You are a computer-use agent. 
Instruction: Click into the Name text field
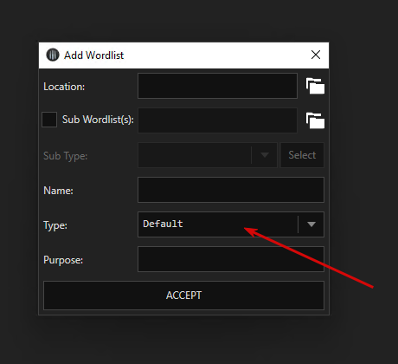(x=231, y=190)
